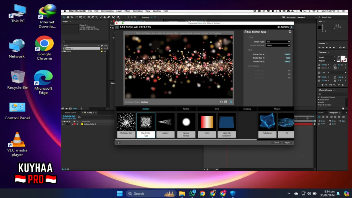Select the Zoom magnifier tool in After Effects toolbar

[72, 17]
